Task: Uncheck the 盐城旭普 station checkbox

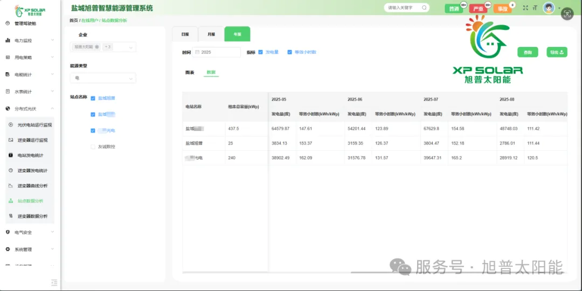Action: pos(93,98)
